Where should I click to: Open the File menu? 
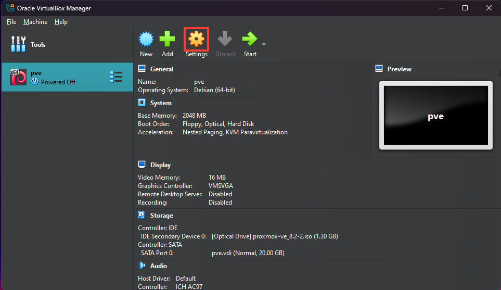click(11, 22)
